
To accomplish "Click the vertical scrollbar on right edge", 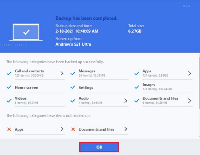I will pos(199,82).
